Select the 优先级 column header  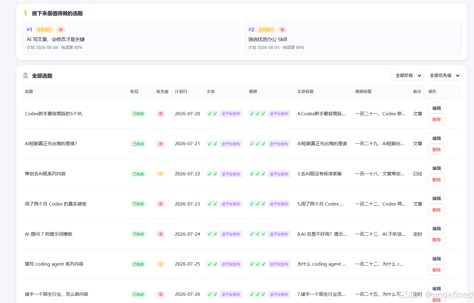click(162, 91)
